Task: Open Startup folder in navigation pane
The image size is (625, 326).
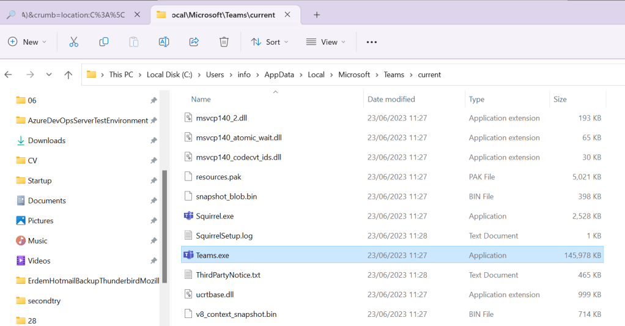Action: coord(40,180)
